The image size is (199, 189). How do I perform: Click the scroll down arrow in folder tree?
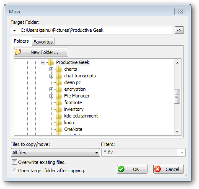tap(177, 131)
